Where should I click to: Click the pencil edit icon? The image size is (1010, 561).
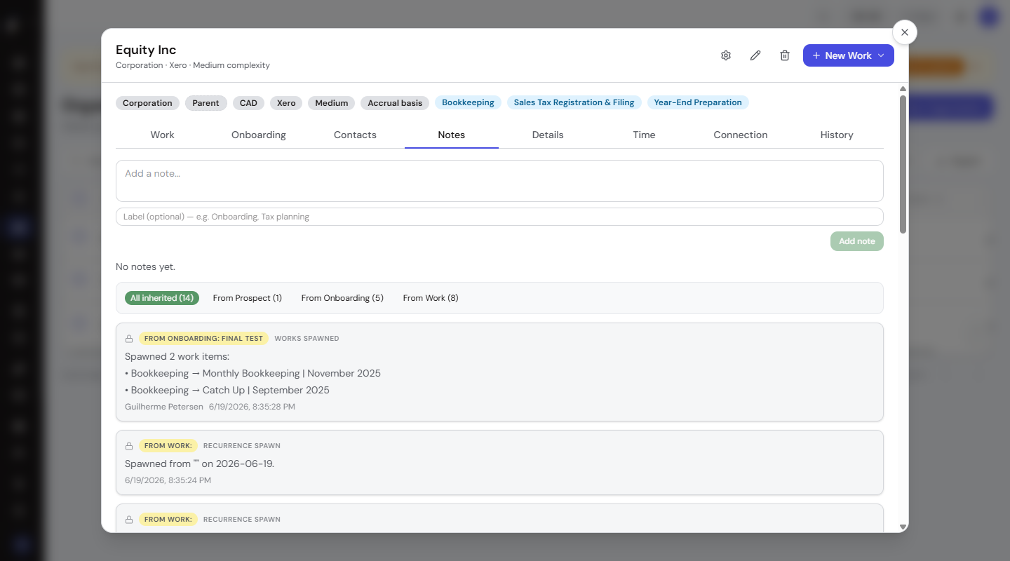(755, 55)
